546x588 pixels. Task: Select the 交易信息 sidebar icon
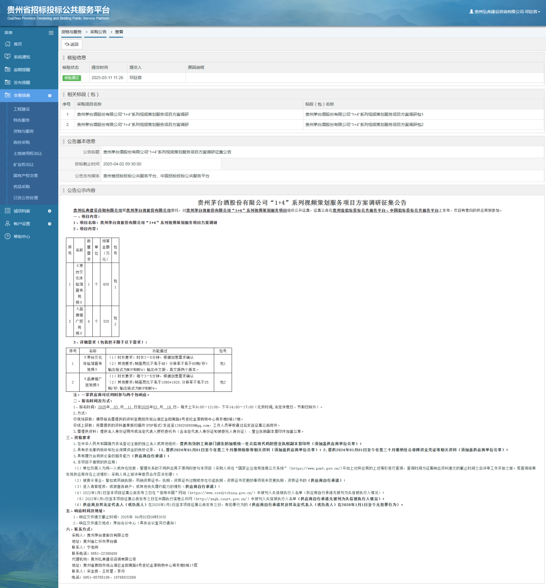tap(7, 95)
